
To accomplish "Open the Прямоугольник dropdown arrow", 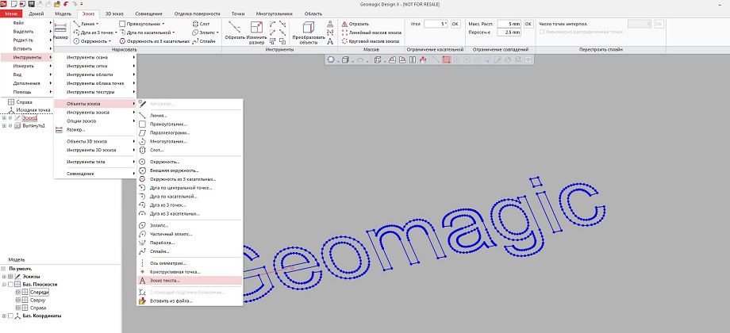I will click(163, 24).
